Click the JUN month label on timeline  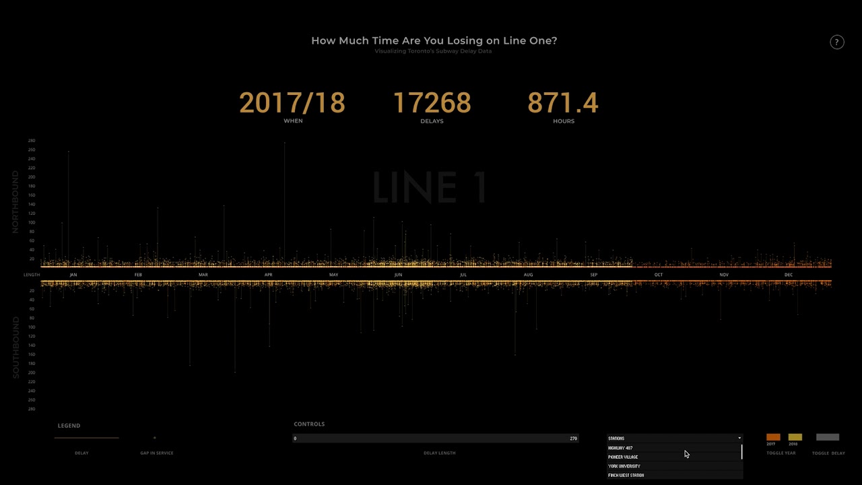point(398,275)
